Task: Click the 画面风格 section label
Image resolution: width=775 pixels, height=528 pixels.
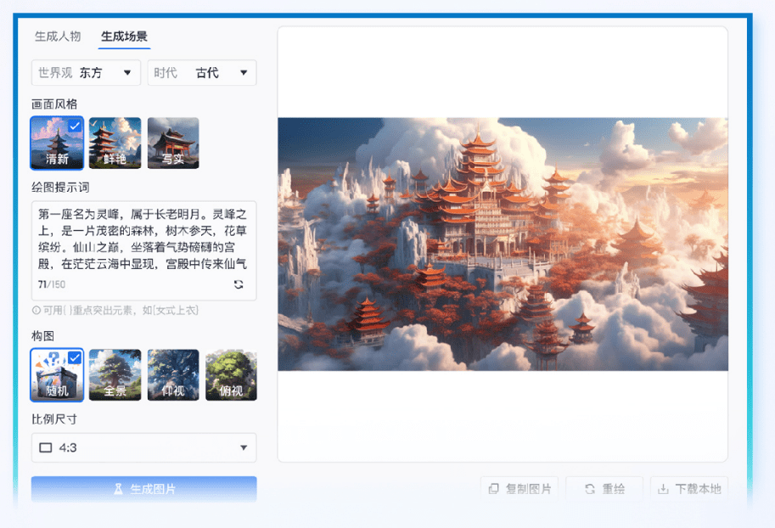Action: point(54,104)
